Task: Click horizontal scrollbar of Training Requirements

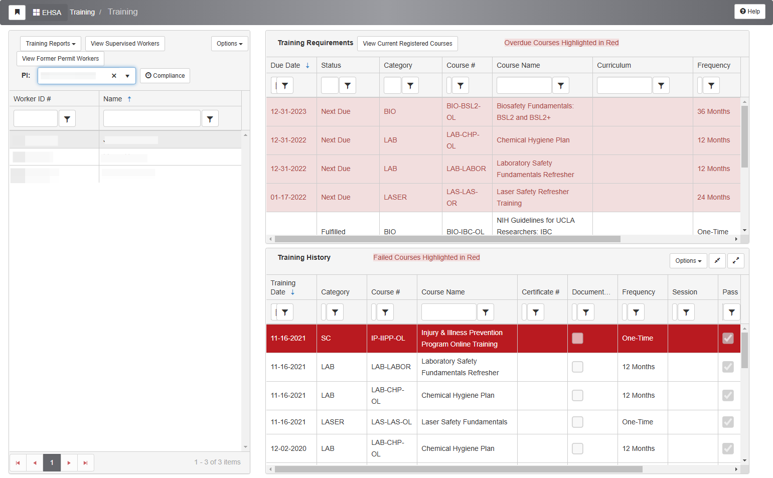Action: [447, 239]
